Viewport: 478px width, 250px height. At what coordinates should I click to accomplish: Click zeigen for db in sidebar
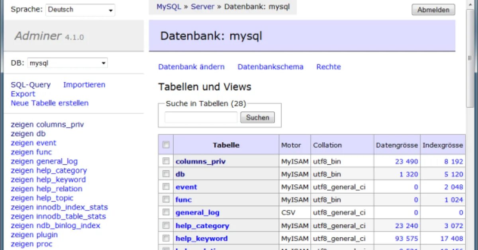point(22,134)
